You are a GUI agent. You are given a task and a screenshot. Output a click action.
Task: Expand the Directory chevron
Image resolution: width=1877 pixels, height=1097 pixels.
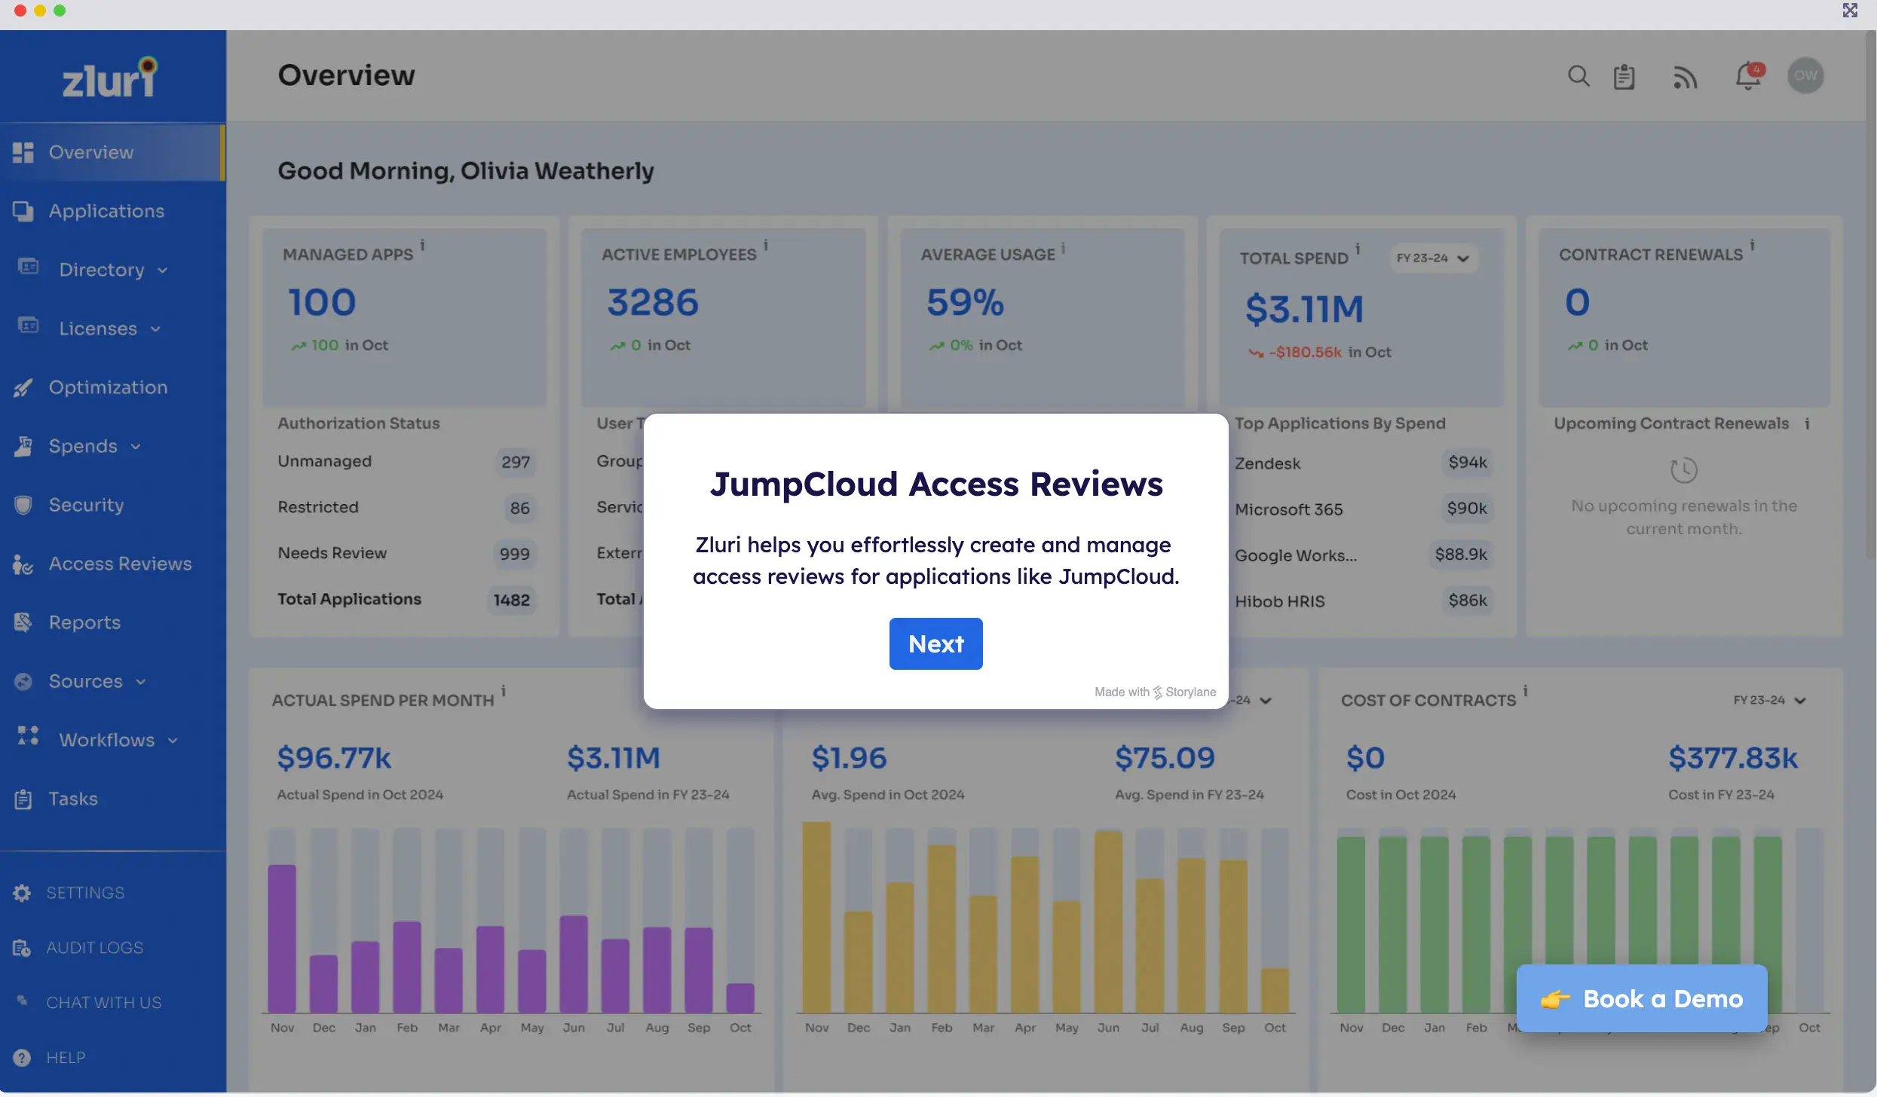click(x=163, y=270)
